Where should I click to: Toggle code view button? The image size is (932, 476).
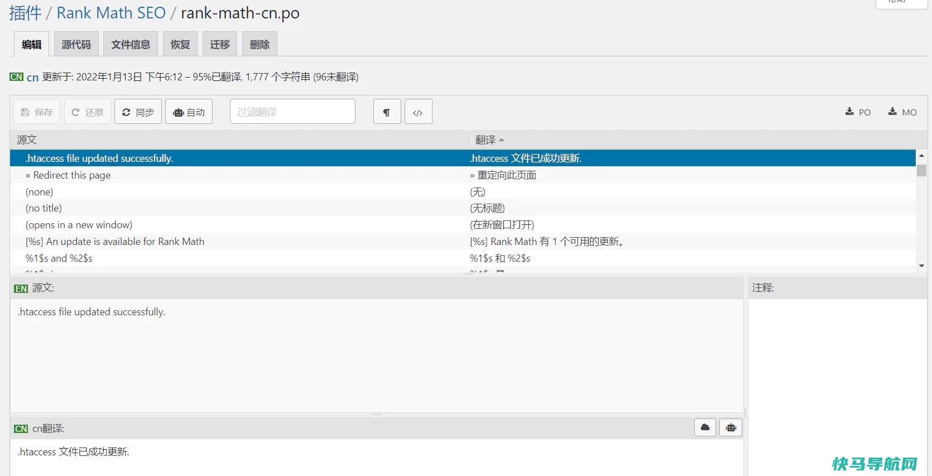tap(418, 112)
